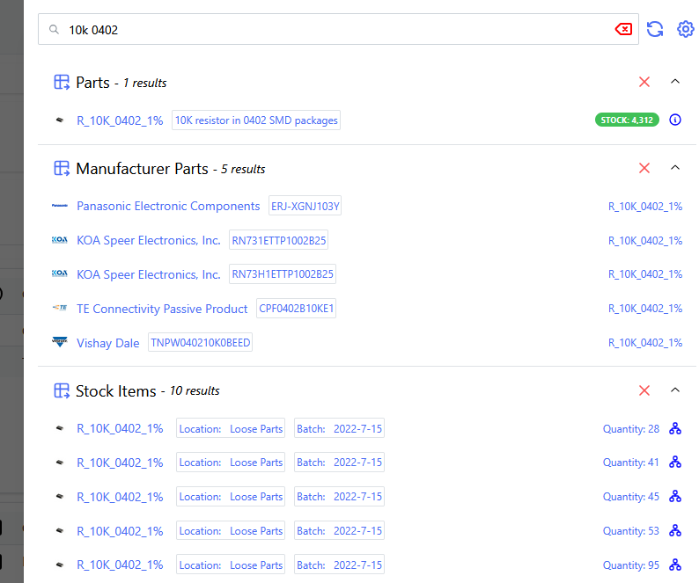The image size is (699, 583).
Task: Open the Vishay Dale manufacturer link
Action: 108,344
